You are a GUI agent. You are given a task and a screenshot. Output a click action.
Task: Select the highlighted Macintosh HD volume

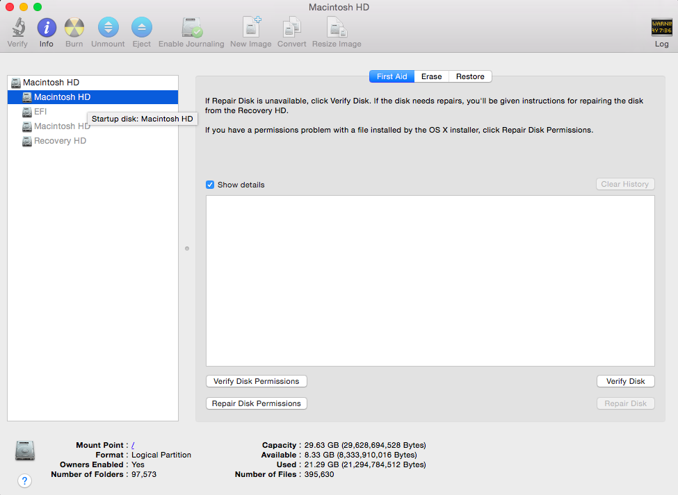pos(92,97)
